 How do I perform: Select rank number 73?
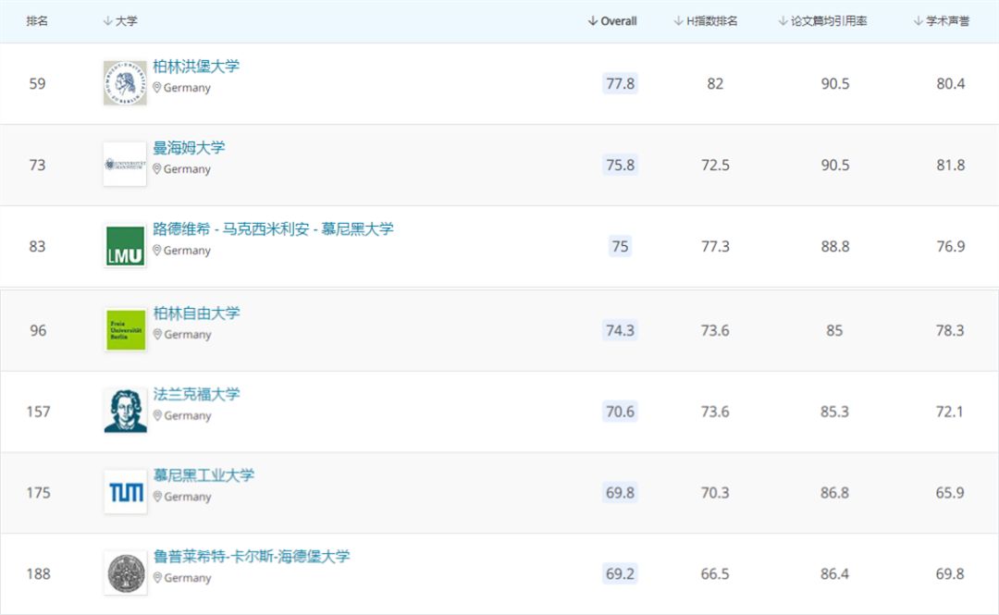click(x=37, y=165)
